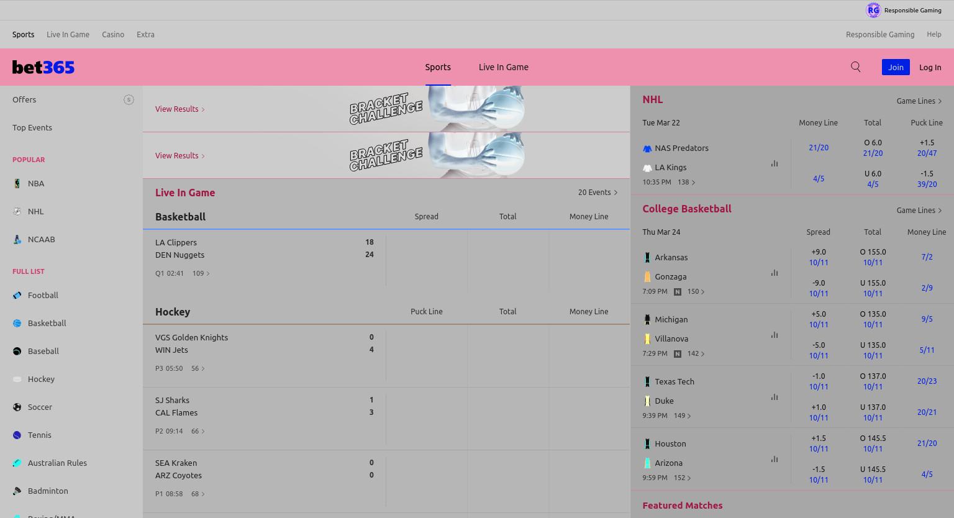Open the Help link
The image size is (954, 518).
click(934, 35)
